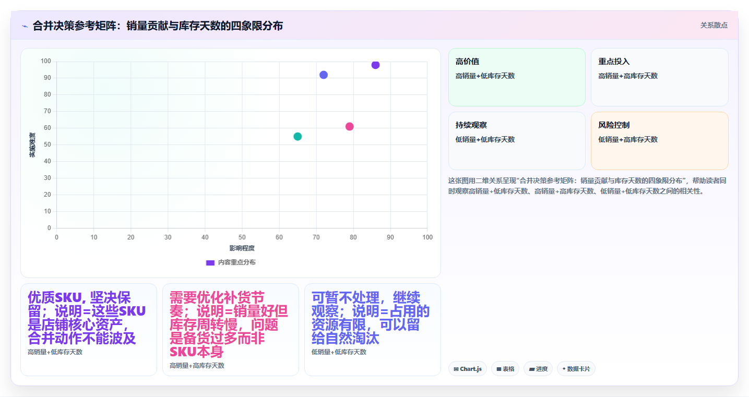Click the 进度 tag chip
Viewport: 749px width, 397px height.
538,369
